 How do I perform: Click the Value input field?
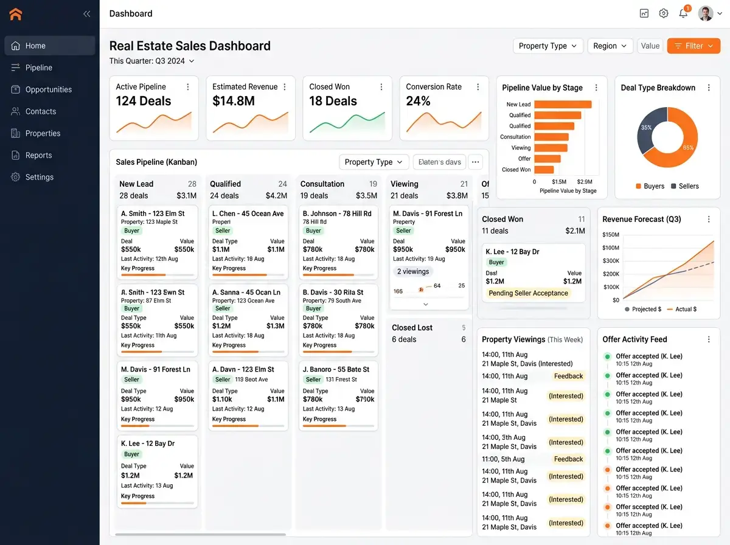pos(650,46)
